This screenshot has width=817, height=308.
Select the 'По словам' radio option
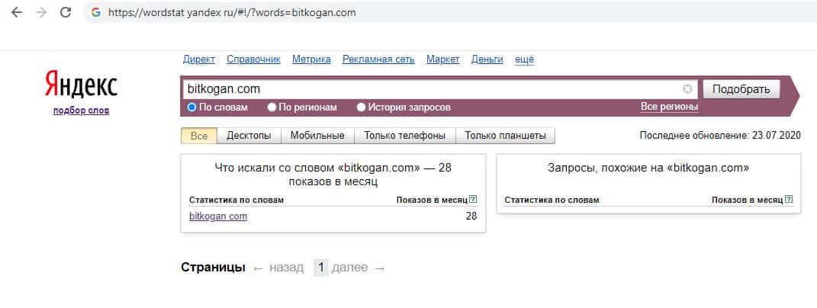coord(191,107)
